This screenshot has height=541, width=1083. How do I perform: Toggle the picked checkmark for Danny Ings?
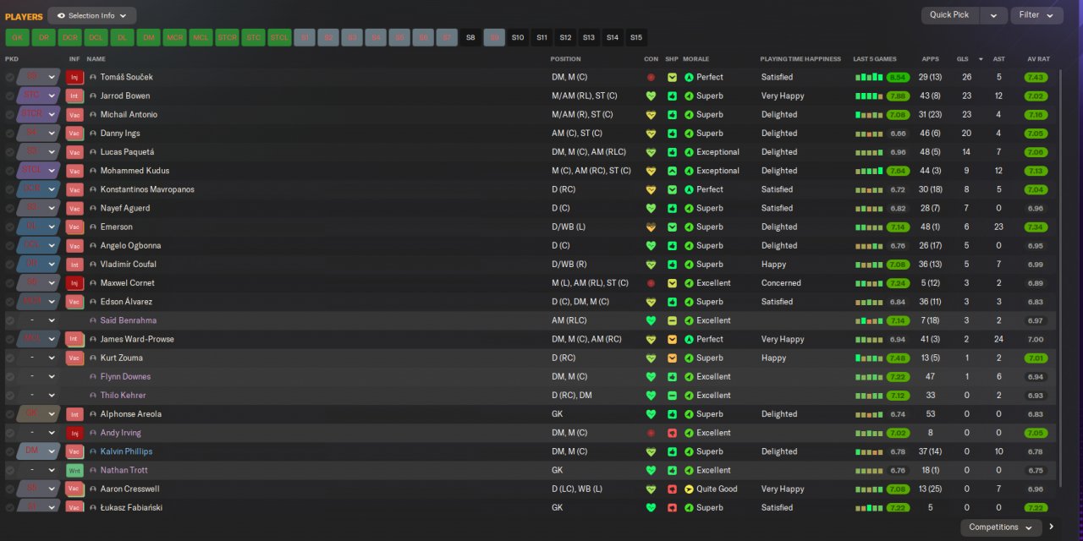(10, 134)
